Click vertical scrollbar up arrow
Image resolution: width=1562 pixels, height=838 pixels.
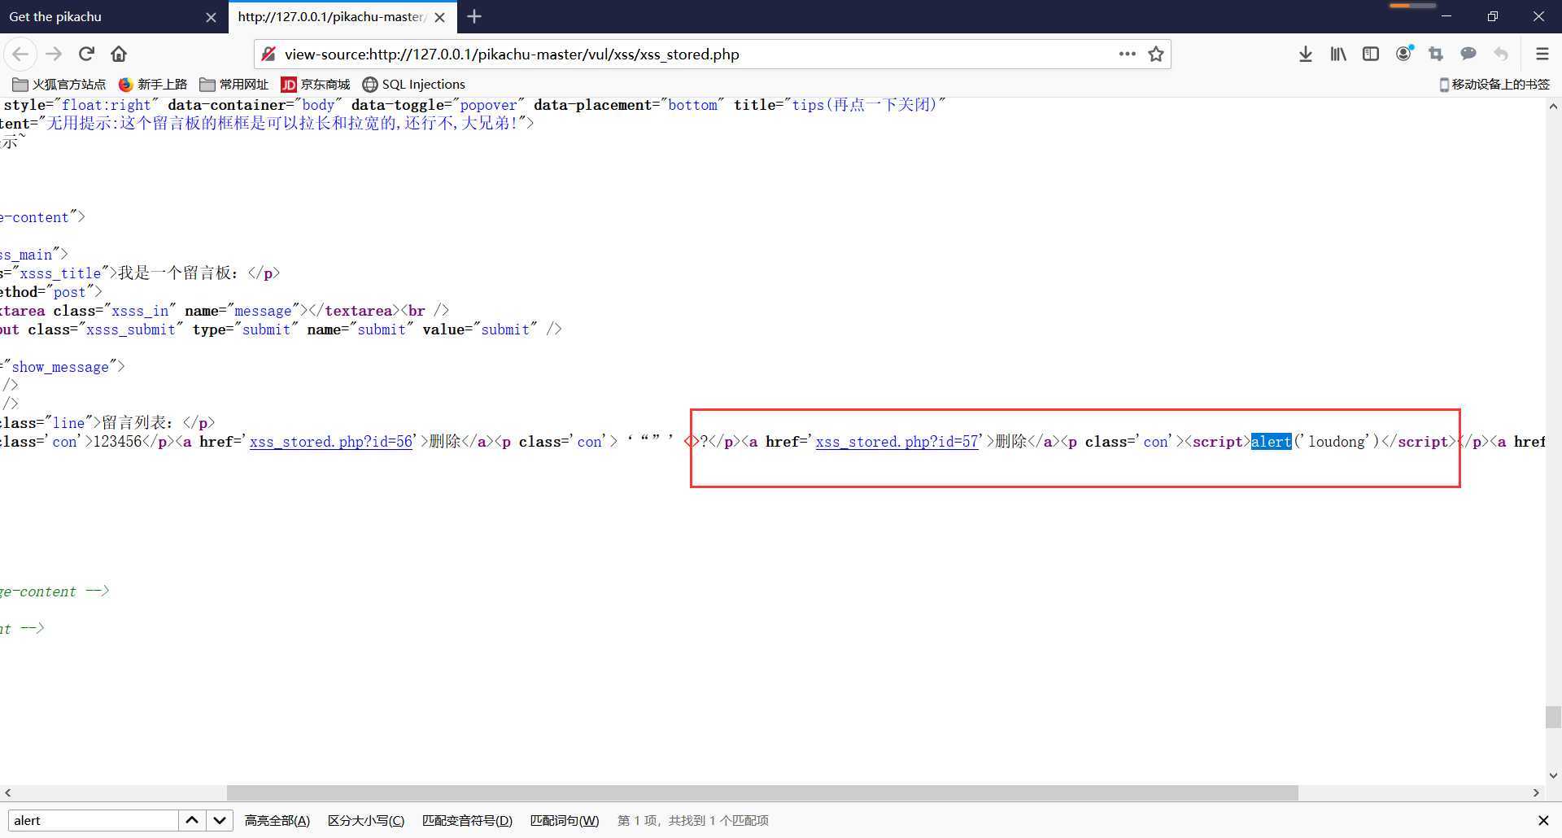point(1553,106)
